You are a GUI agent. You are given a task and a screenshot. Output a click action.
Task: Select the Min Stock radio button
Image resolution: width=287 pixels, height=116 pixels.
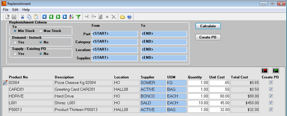pos(15,31)
